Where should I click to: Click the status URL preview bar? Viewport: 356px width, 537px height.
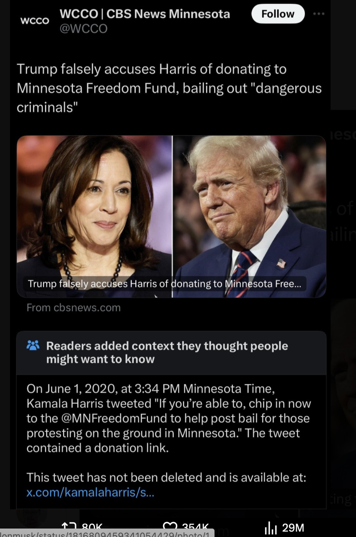(x=106, y=534)
